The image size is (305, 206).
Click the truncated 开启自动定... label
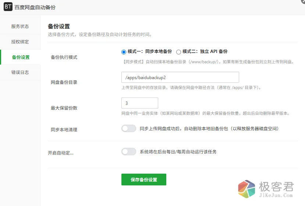tap(61, 153)
